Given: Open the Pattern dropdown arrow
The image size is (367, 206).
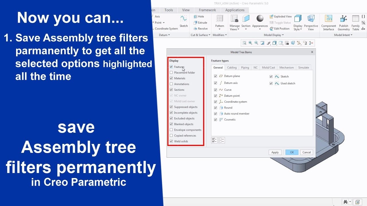Looking at the screenshot, I should [220, 29].
